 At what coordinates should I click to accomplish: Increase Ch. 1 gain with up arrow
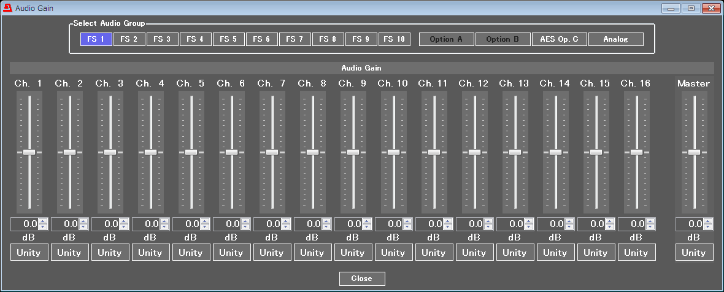click(x=43, y=221)
